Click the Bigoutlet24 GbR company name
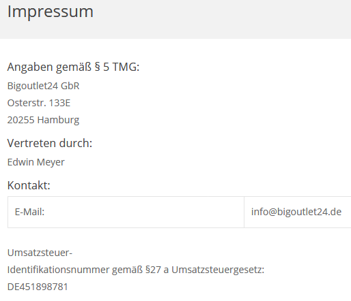 pyautogui.click(x=43, y=86)
